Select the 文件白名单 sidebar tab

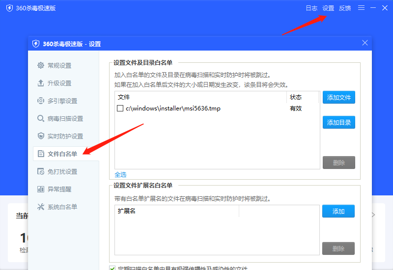click(66, 154)
